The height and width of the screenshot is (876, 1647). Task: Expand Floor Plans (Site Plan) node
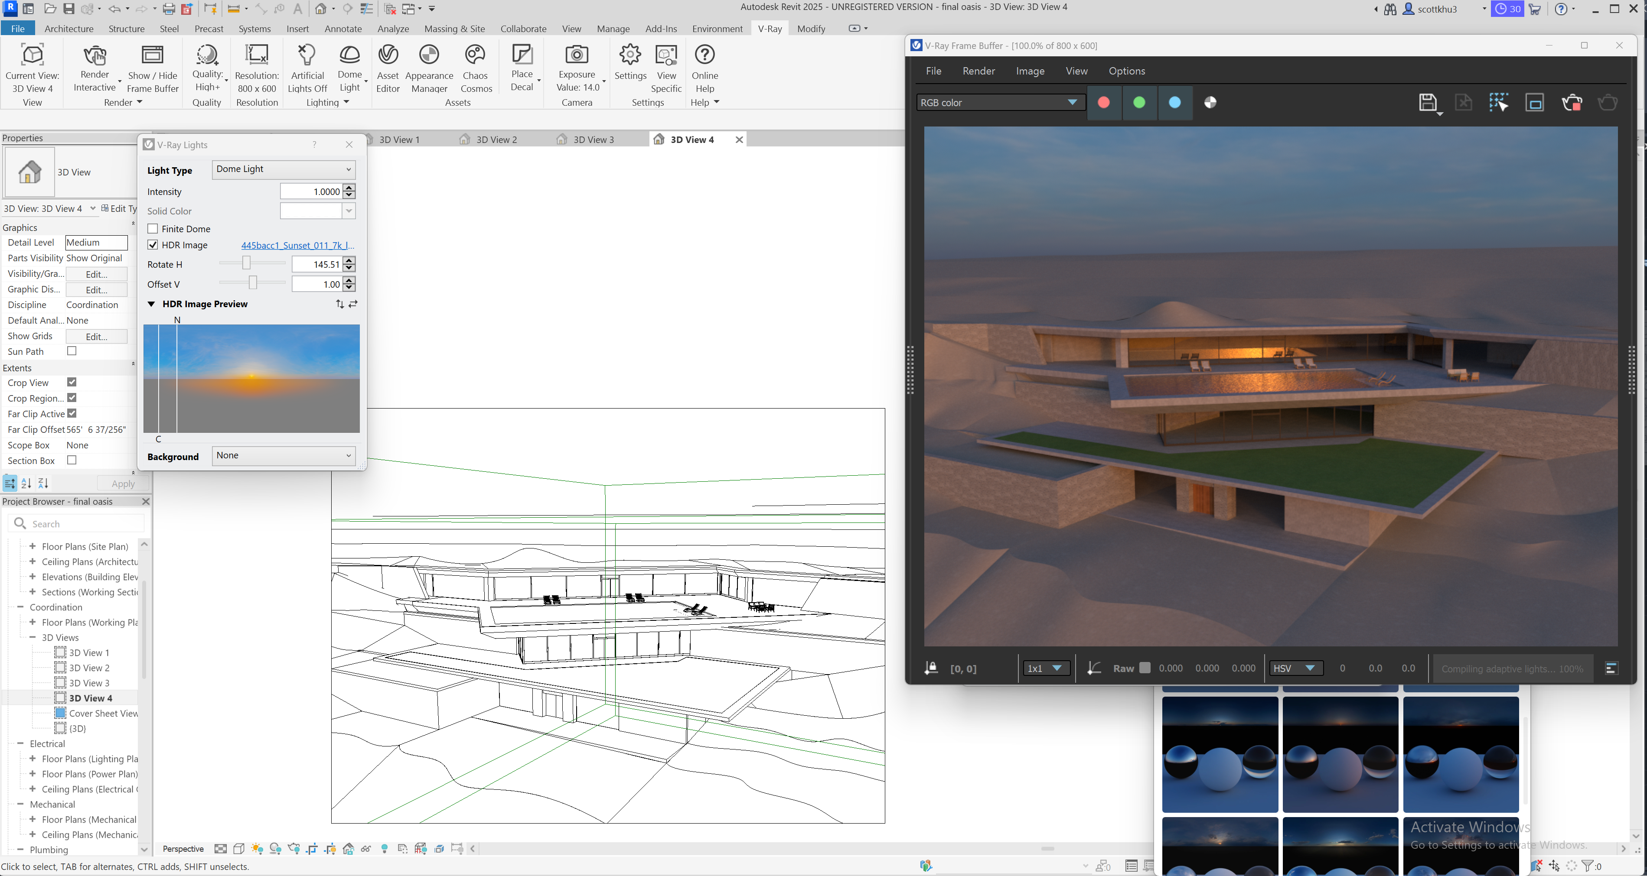click(x=33, y=546)
